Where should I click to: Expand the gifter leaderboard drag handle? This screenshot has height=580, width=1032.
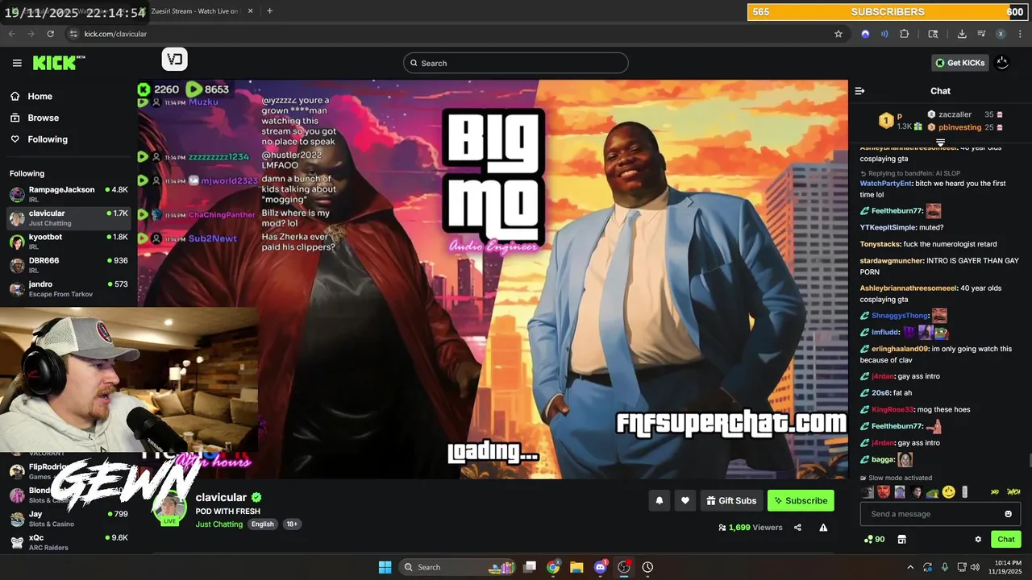coord(940,143)
